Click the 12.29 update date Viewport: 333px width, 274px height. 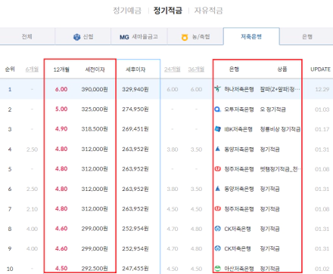coord(322,89)
